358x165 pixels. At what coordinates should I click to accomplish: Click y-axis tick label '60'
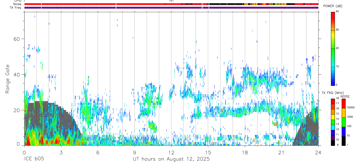click(17, 39)
